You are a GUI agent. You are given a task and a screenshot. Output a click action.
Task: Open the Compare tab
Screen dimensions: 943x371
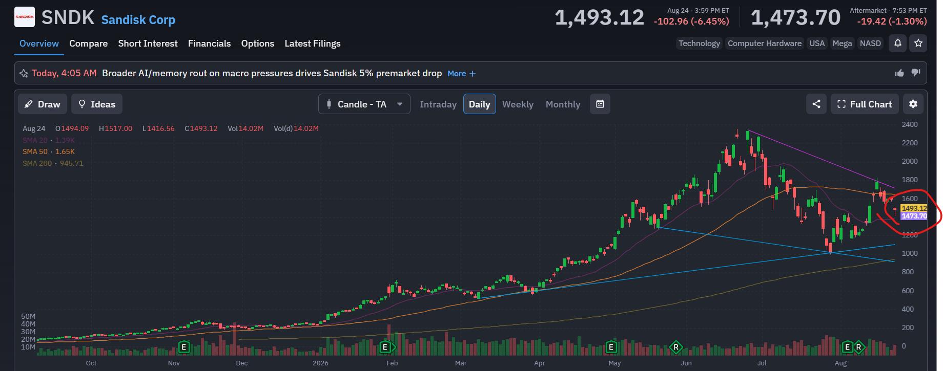tap(89, 43)
